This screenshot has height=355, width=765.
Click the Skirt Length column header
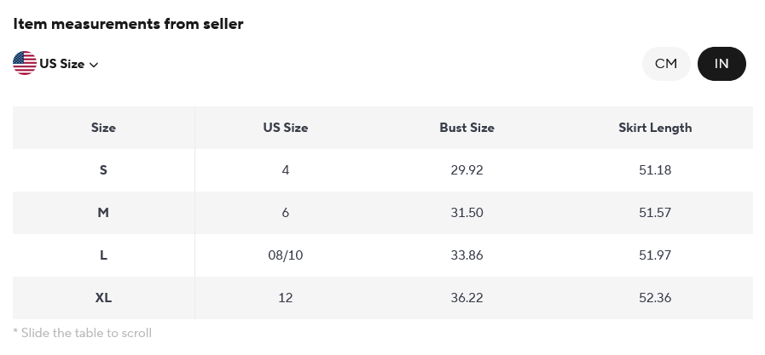(x=655, y=128)
